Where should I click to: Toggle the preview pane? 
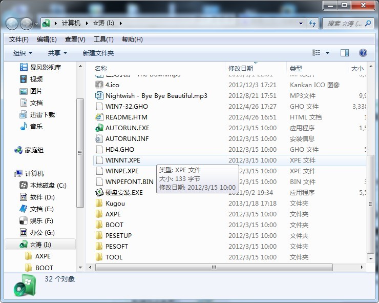pyautogui.click(x=345, y=53)
